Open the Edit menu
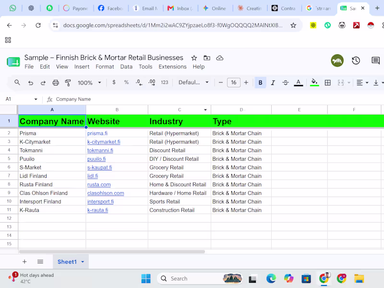This screenshot has height=288, width=384. coord(45,67)
